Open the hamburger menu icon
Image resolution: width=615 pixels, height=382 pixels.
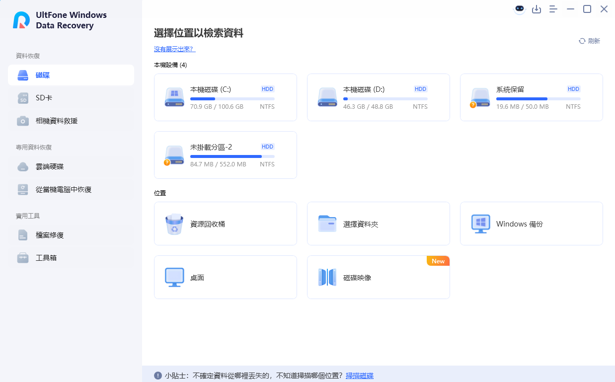[x=553, y=9]
